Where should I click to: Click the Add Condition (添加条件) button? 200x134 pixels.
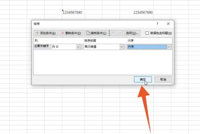click(x=45, y=33)
